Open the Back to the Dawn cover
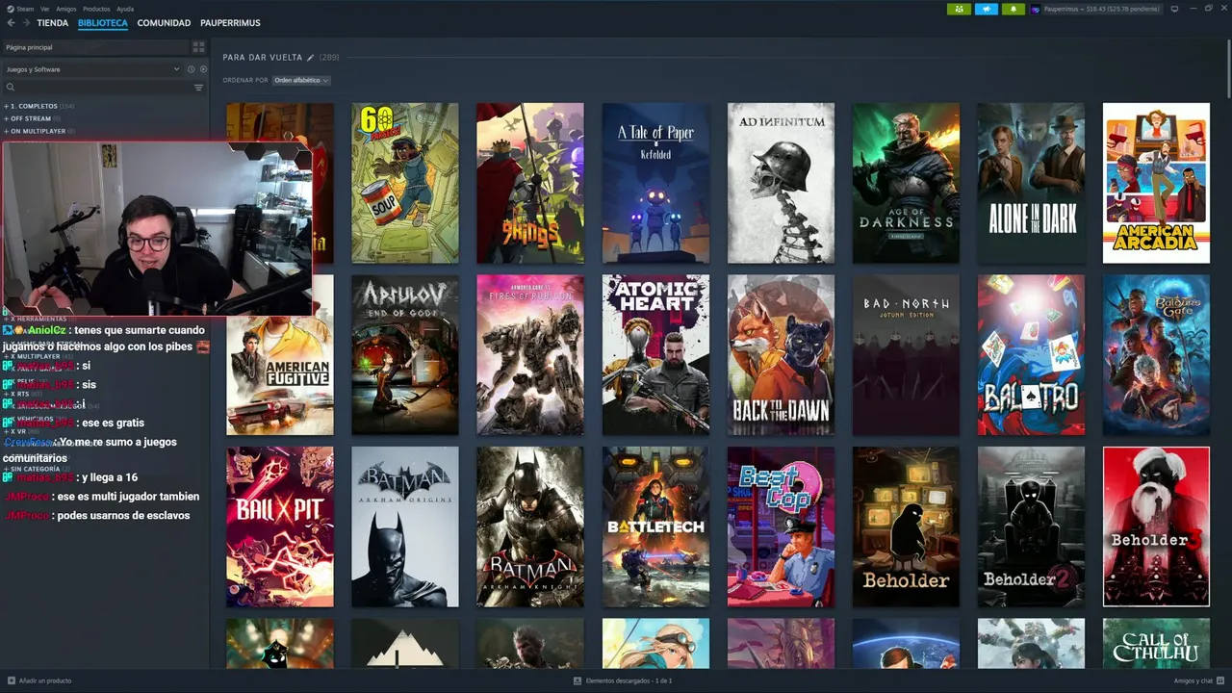Image resolution: width=1232 pixels, height=693 pixels. pyautogui.click(x=781, y=355)
